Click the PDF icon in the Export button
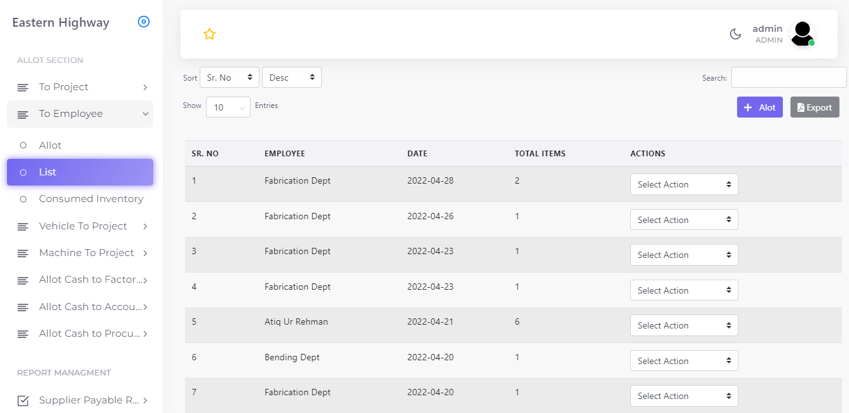 (x=801, y=107)
